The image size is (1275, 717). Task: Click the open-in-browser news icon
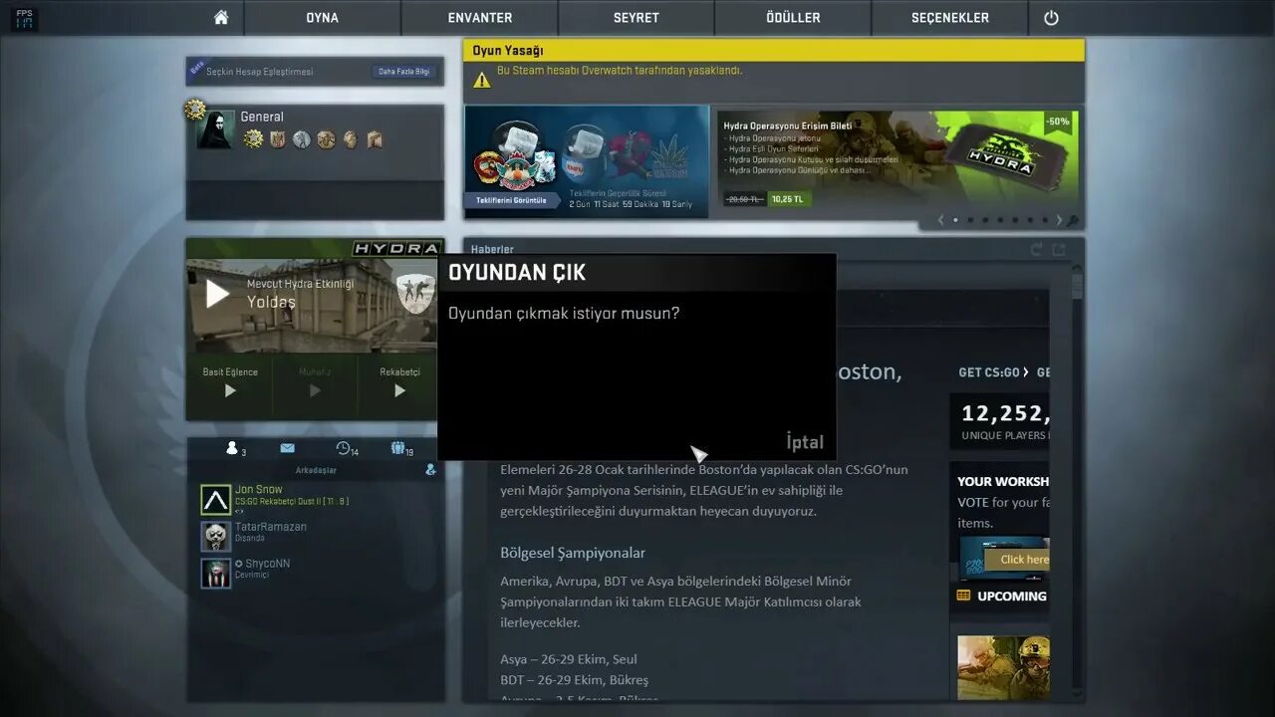[1059, 249]
